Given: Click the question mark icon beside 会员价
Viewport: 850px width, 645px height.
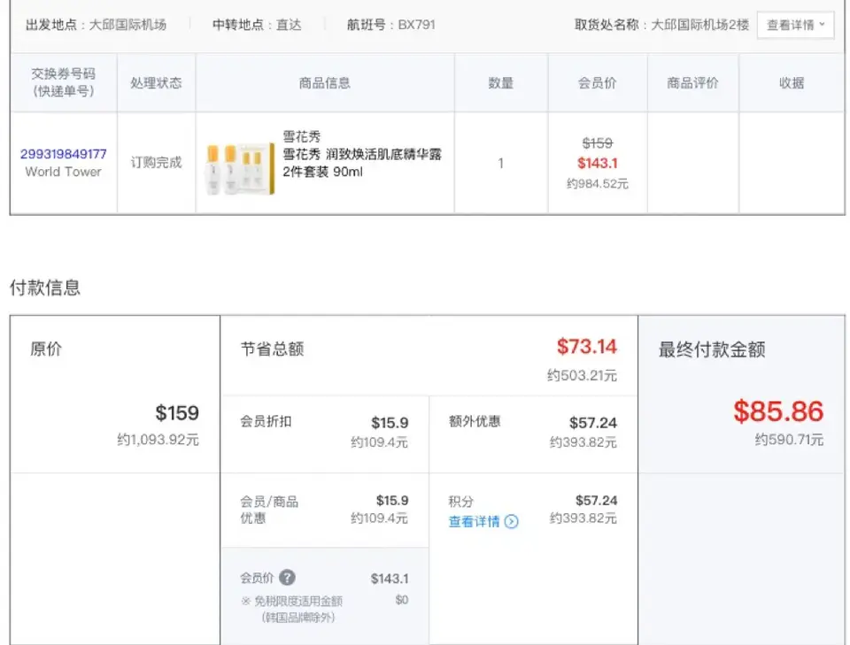Looking at the screenshot, I should 287,578.
